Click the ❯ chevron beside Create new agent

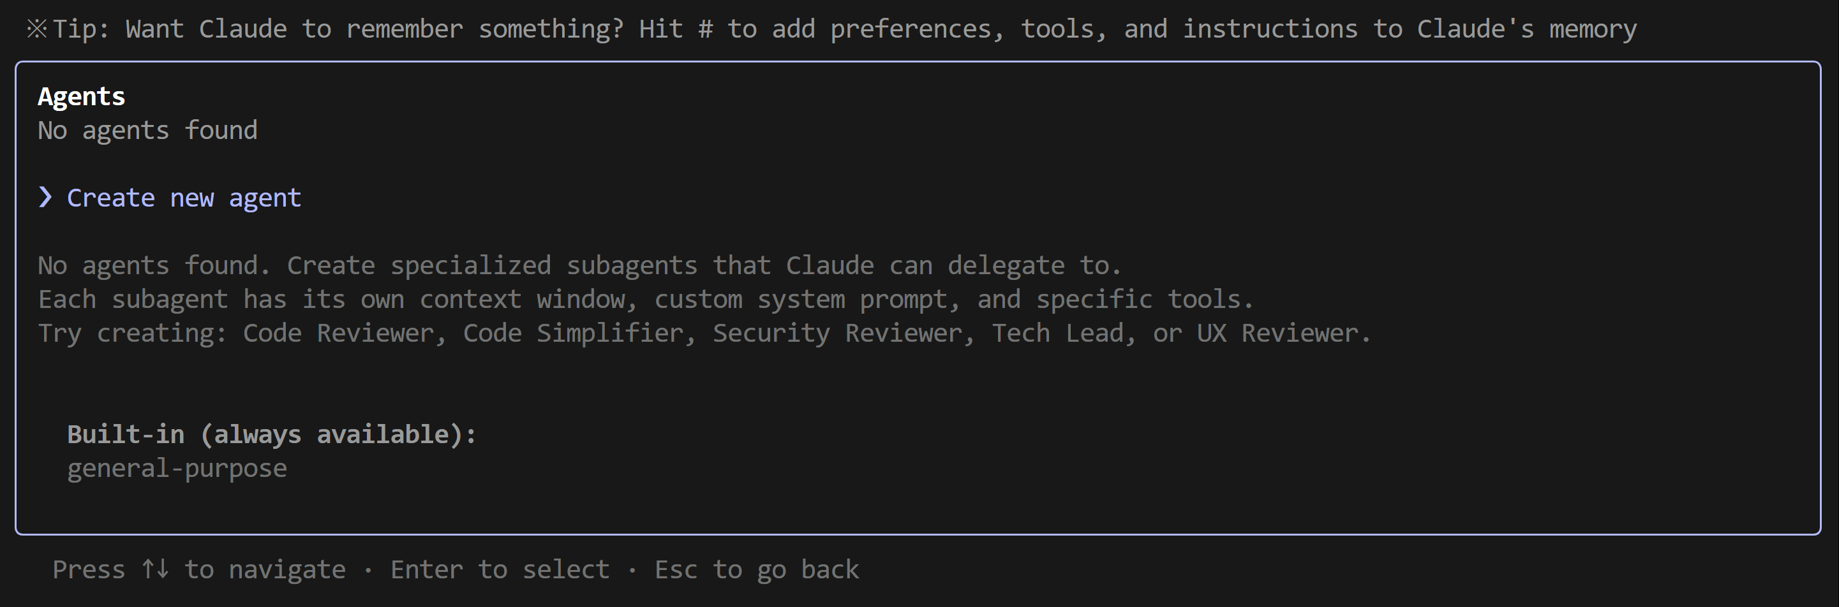45,198
